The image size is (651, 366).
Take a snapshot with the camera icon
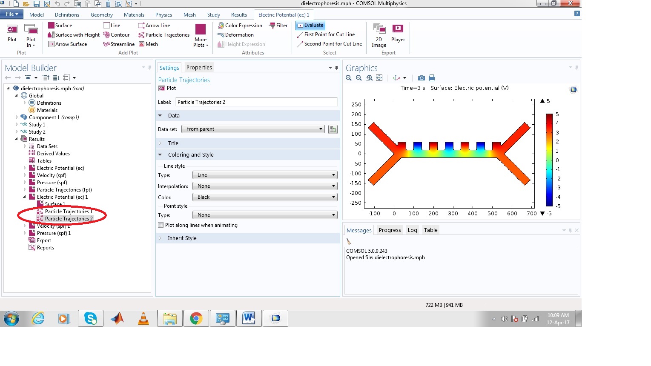coord(421,78)
